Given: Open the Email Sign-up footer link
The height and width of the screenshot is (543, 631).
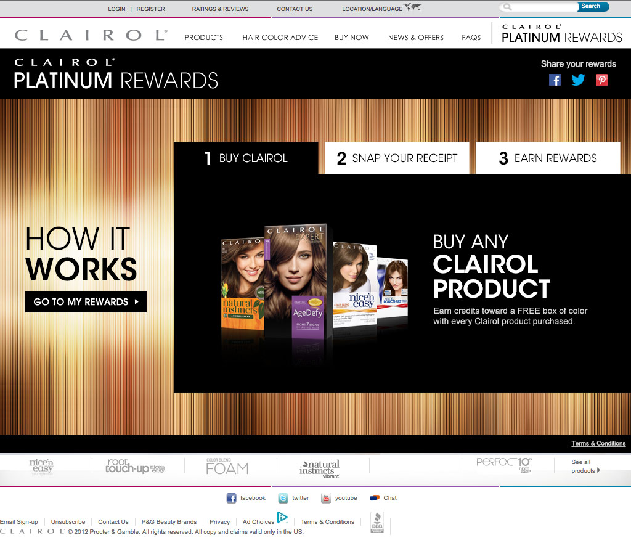Looking at the screenshot, I should (x=19, y=521).
